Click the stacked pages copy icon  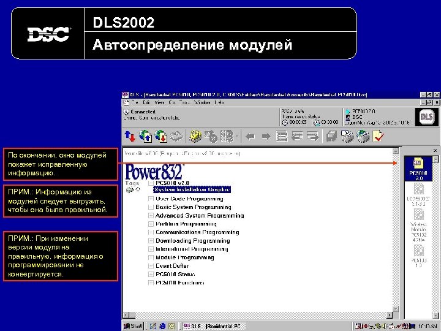(331, 137)
